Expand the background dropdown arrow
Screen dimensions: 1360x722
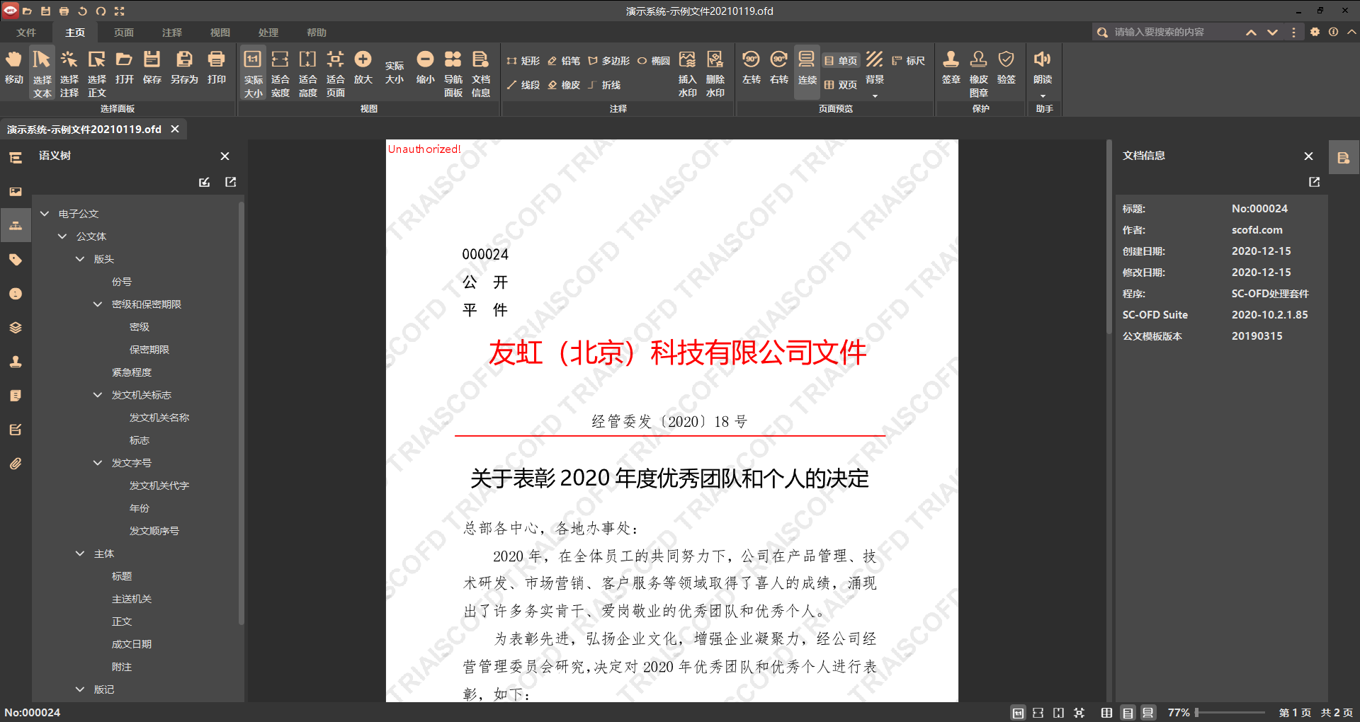pyautogui.click(x=875, y=96)
